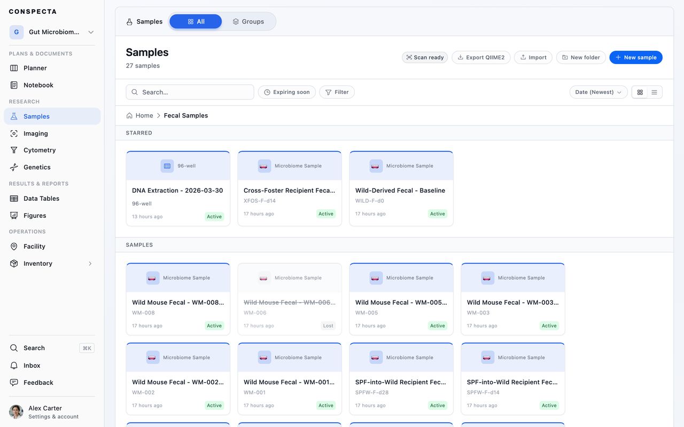Open the Planner sidebar icon

click(x=14, y=68)
